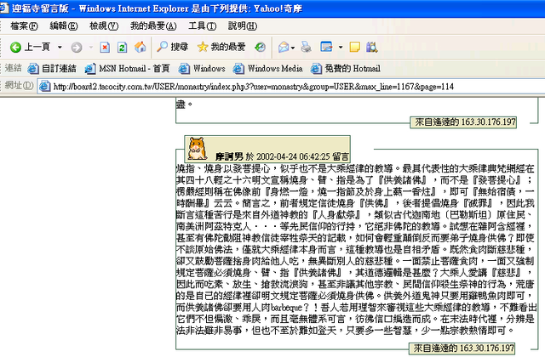Open the 工具(T) menu
The width and height of the screenshot is (545, 357).
202,26
